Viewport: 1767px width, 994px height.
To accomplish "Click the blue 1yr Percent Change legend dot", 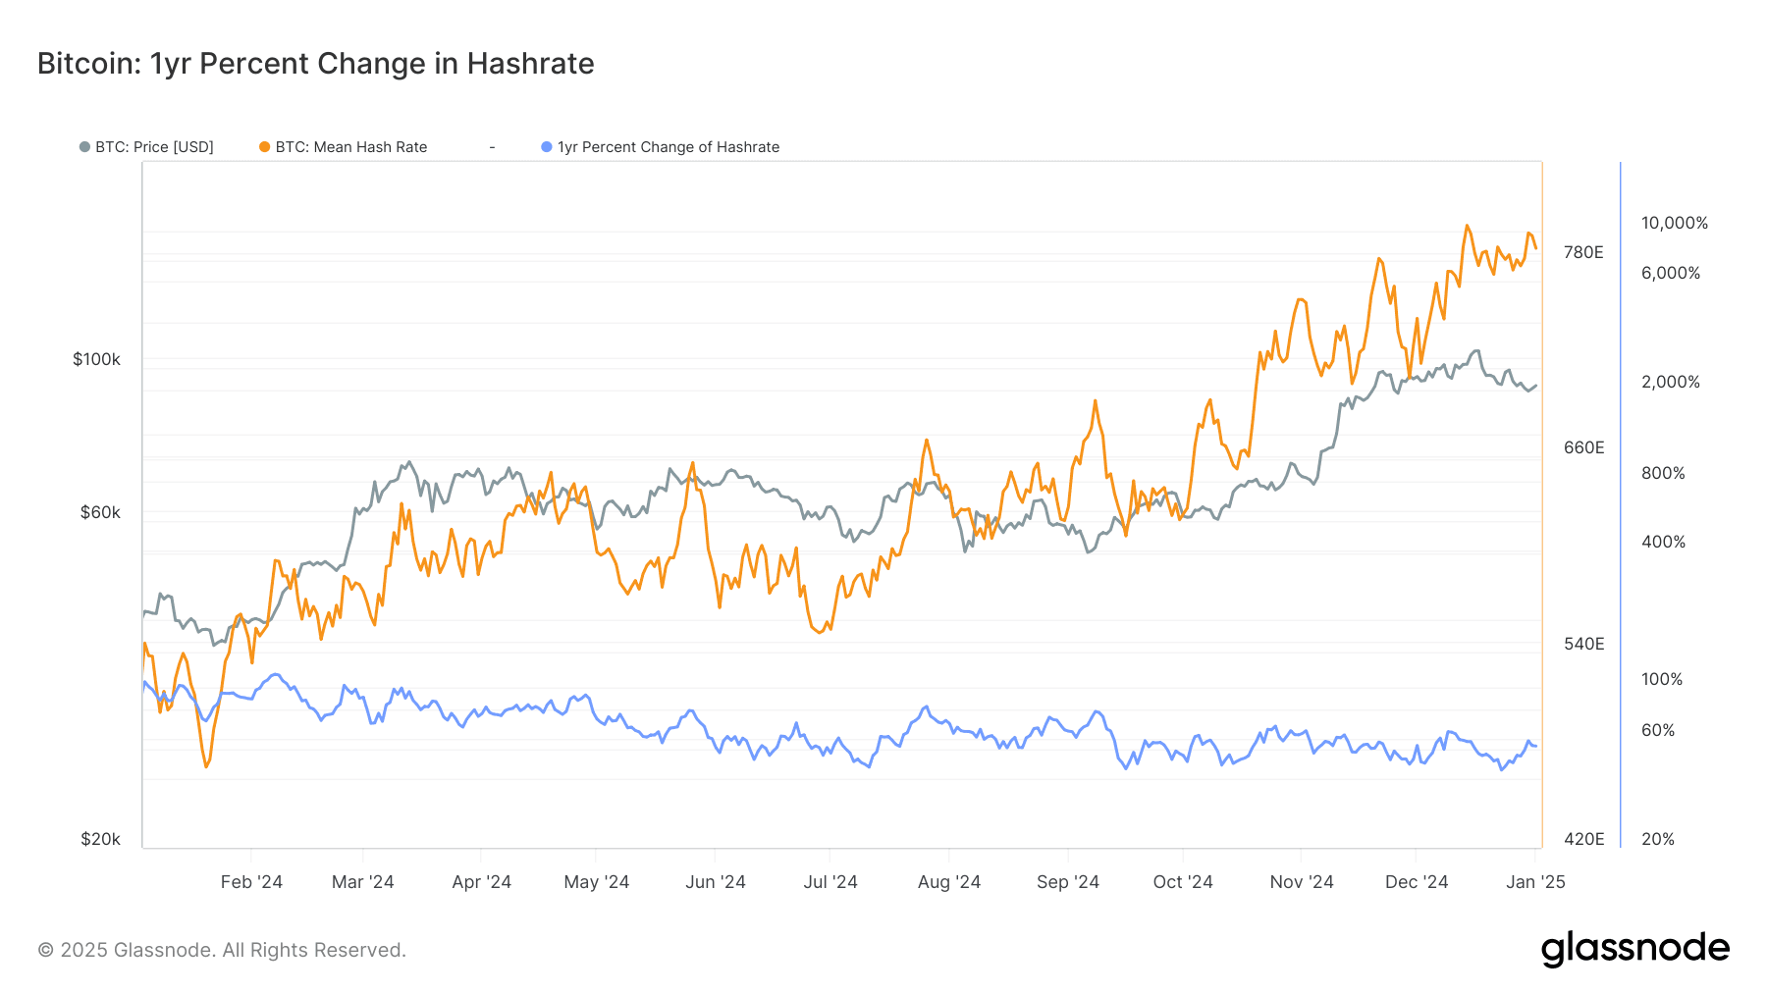I will [547, 147].
